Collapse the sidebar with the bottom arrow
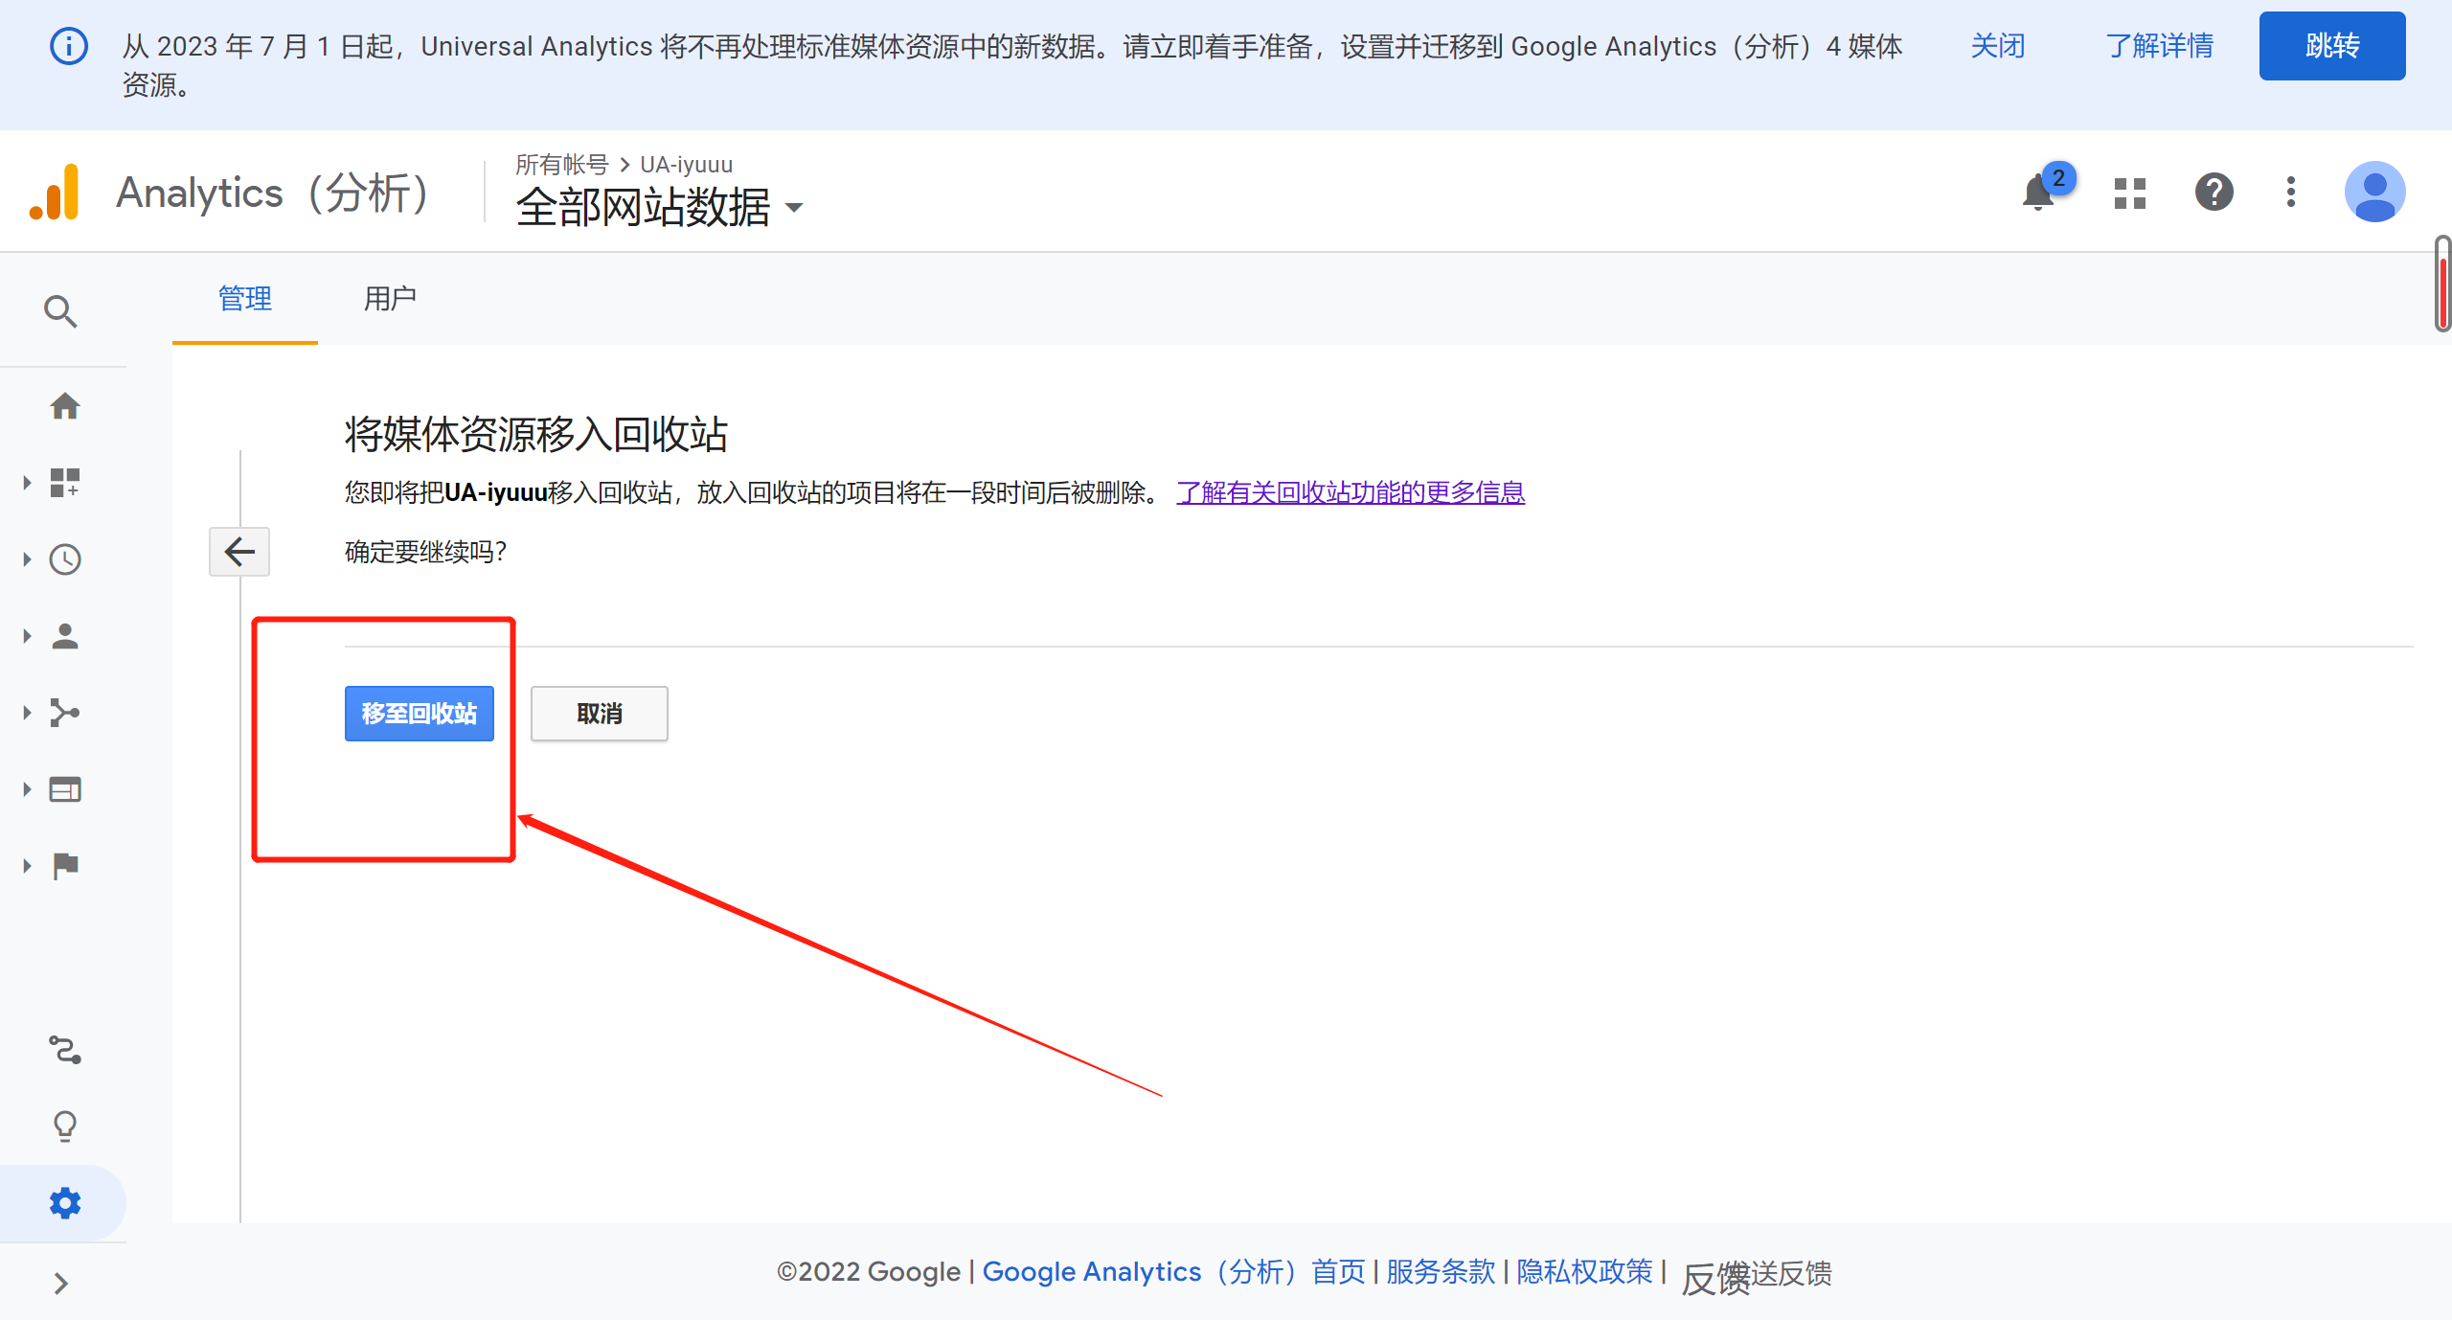Screen dimensions: 2452x1320 click(x=60, y=1282)
